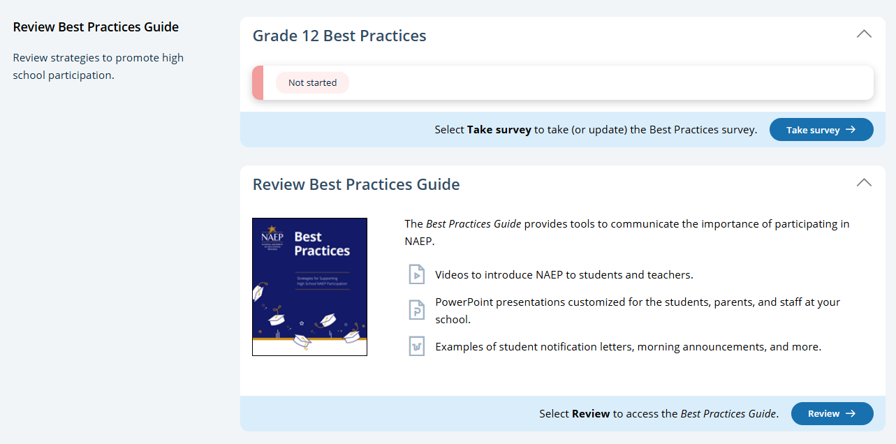Click the video file icon
This screenshot has width=896, height=444.
416,274
